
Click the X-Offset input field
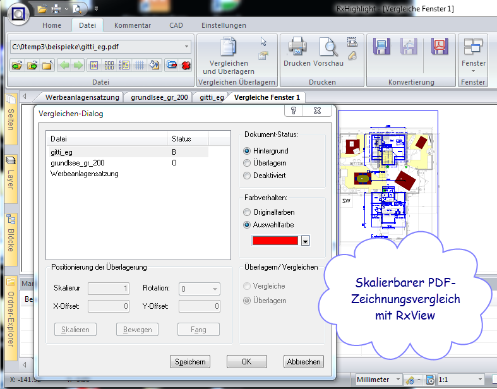click(x=109, y=306)
